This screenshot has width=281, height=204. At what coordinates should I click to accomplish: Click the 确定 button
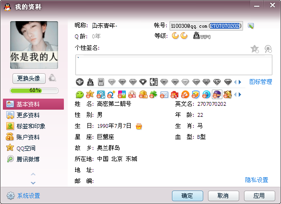(x=187, y=196)
